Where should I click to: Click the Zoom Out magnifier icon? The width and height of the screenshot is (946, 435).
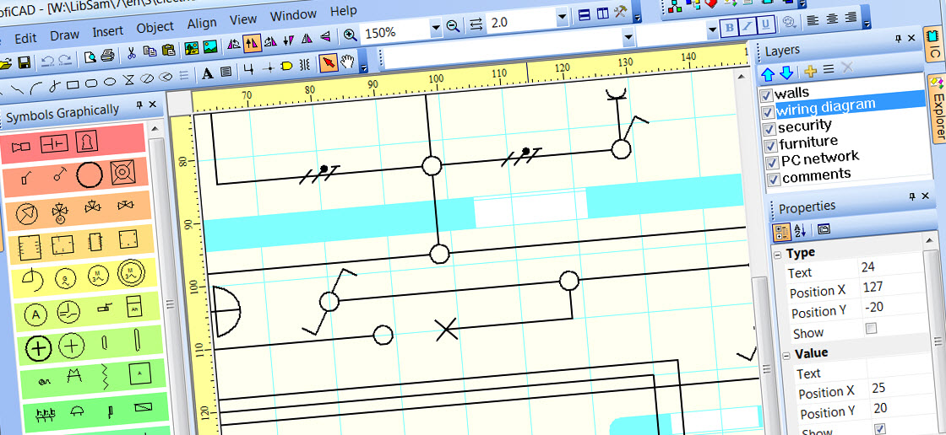click(x=453, y=26)
